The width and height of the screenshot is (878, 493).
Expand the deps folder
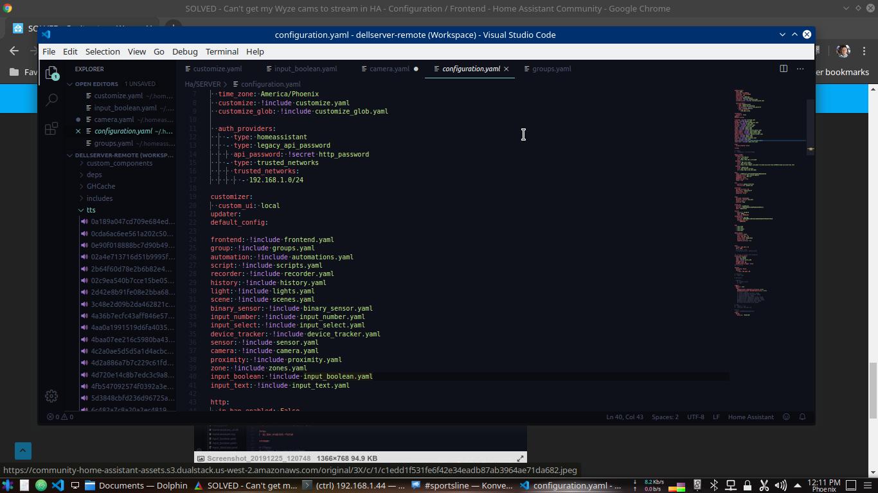[94, 175]
